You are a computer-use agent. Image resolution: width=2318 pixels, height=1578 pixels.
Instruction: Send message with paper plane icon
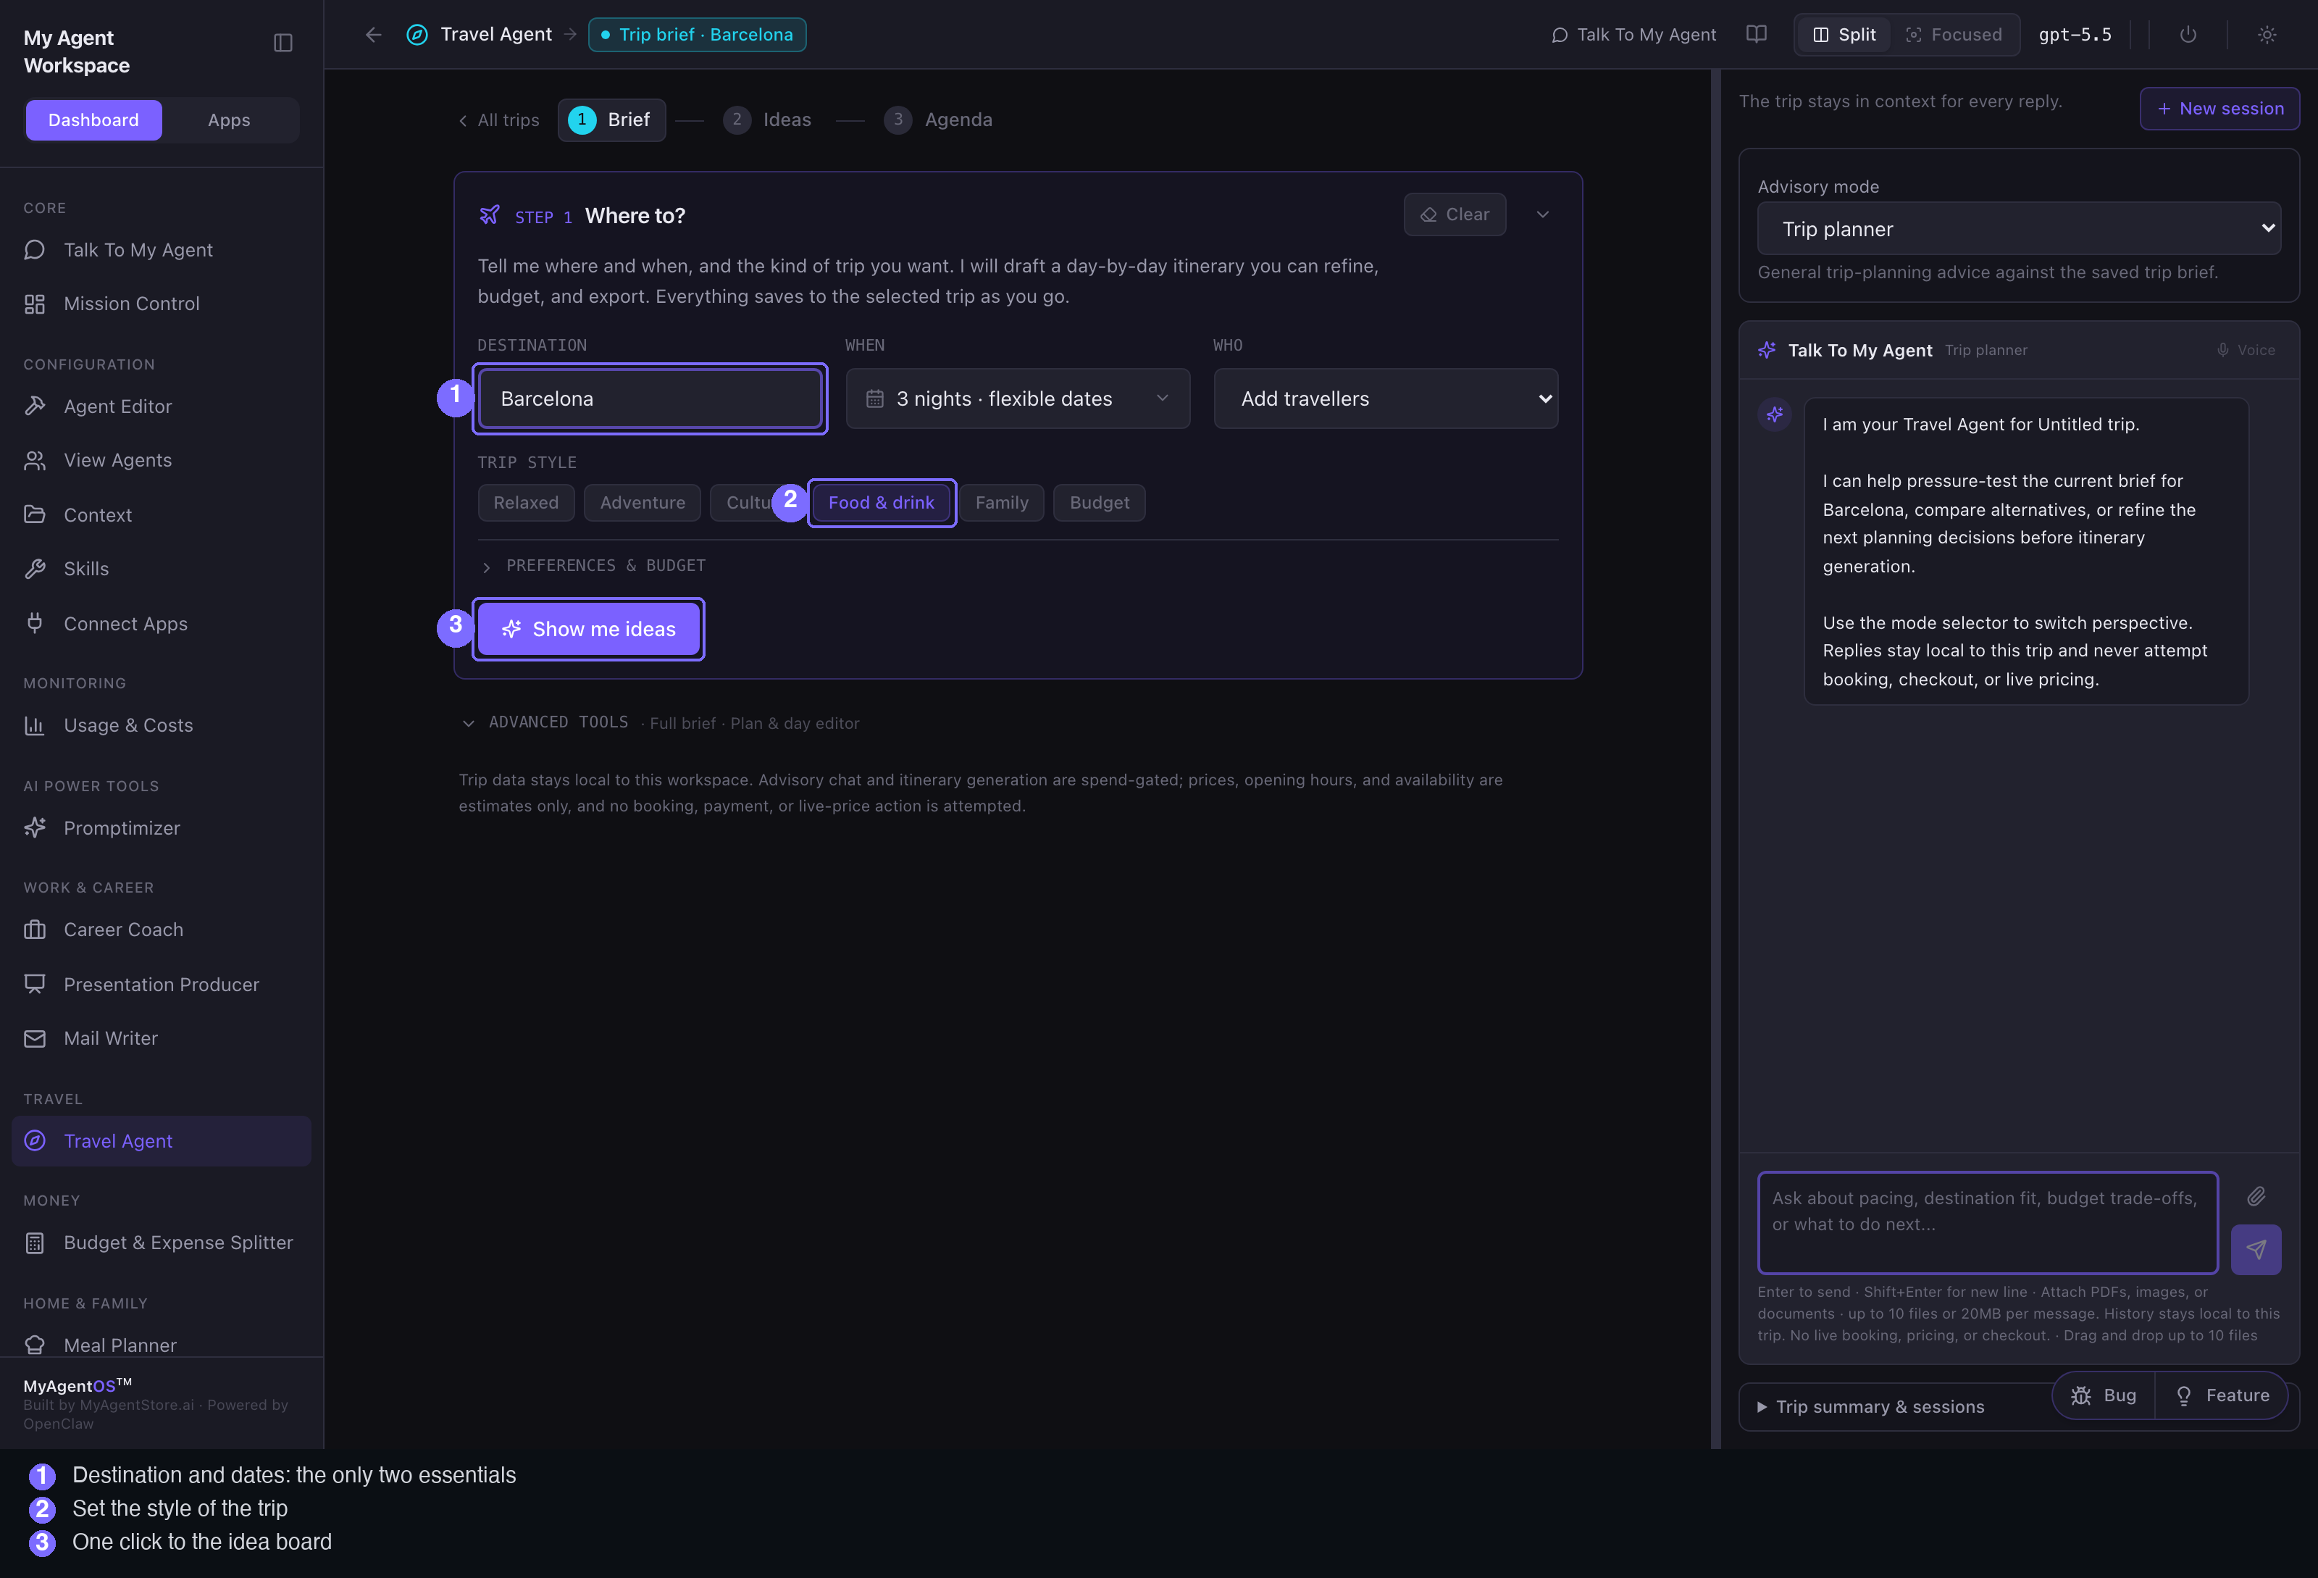[2256, 1250]
